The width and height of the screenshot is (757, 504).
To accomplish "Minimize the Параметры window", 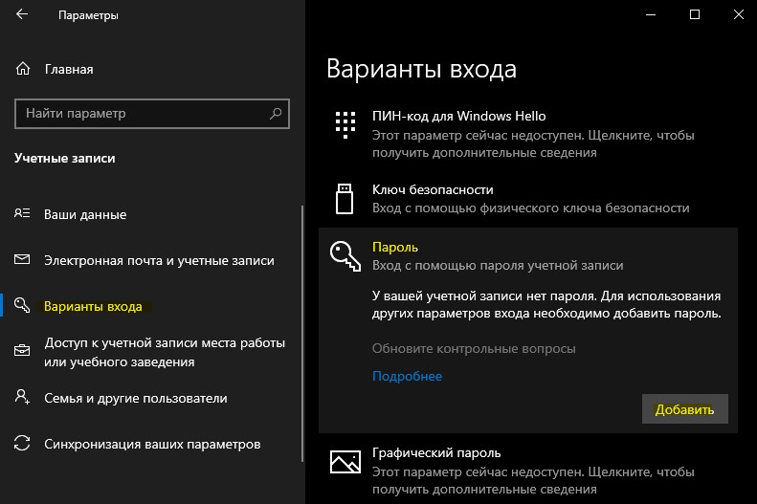I will click(x=651, y=14).
